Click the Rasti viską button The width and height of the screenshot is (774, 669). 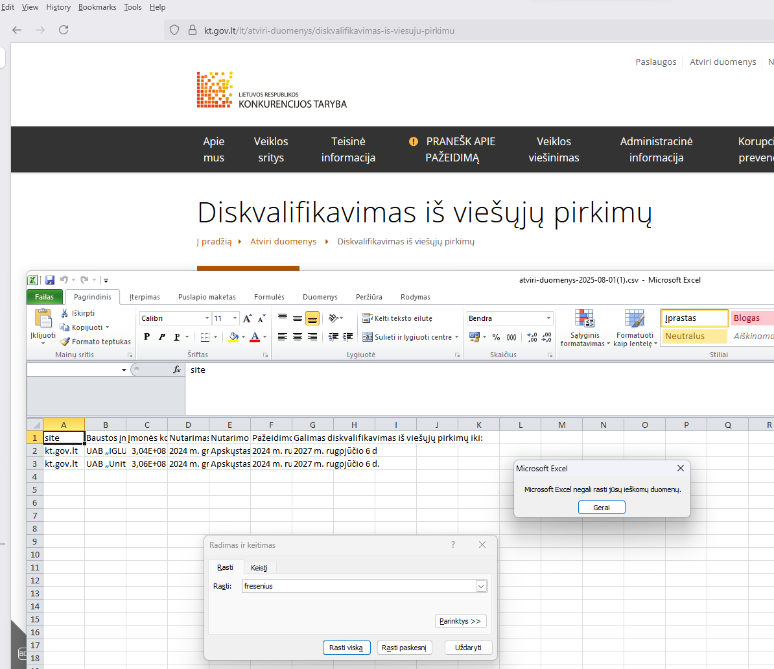[346, 648]
